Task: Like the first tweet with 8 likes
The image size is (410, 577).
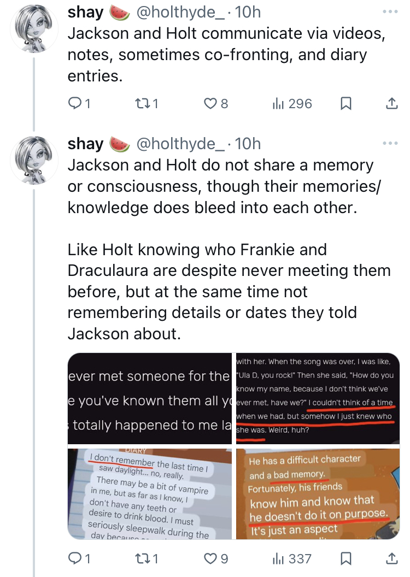Action: 216,103
